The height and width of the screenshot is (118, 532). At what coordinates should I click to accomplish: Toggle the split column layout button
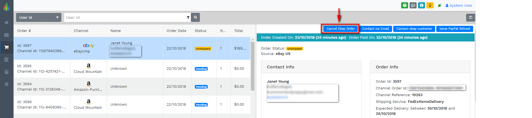(x=470, y=17)
